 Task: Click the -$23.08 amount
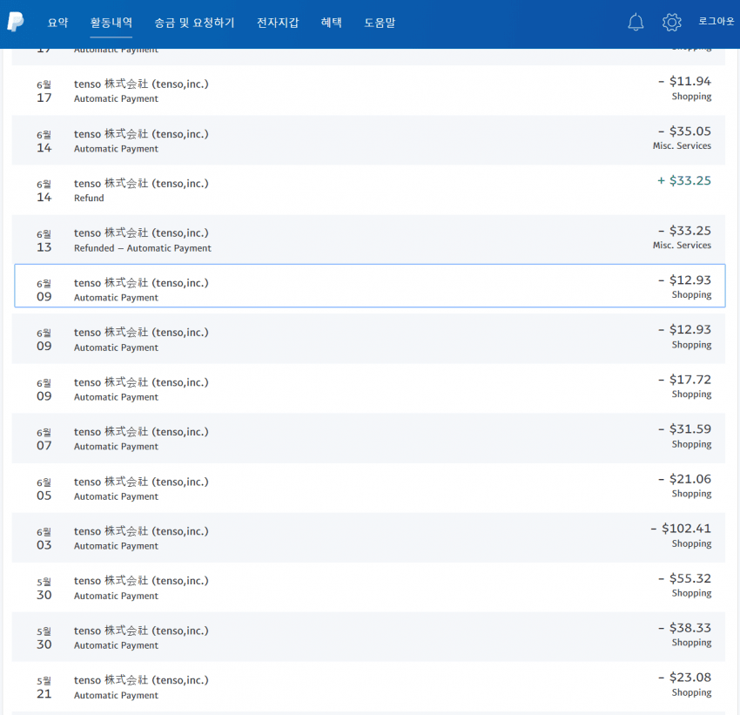point(683,678)
